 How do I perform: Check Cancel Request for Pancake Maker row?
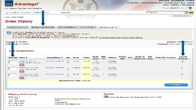183,68
